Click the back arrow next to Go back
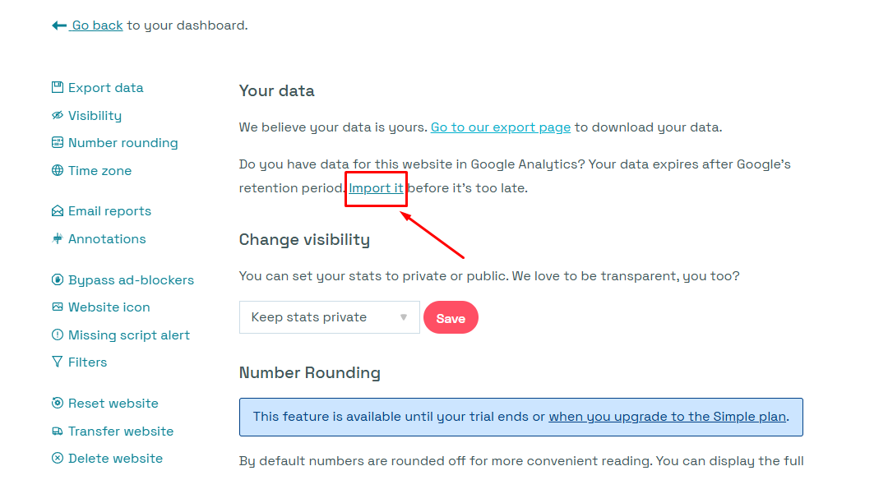The height and width of the screenshot is (480, 888). [x=58, y=24]
